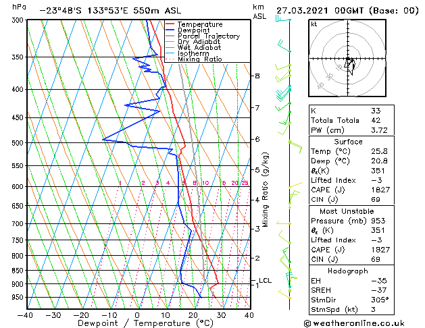Click the 40 temperature axis label

[249, 315]
